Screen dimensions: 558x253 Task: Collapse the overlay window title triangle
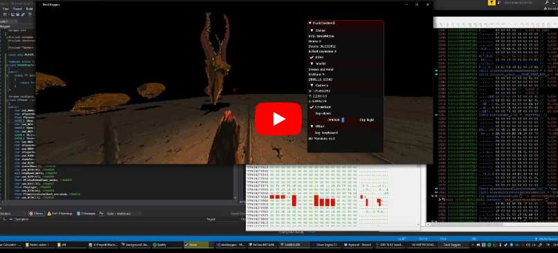[x=310, y=23]
